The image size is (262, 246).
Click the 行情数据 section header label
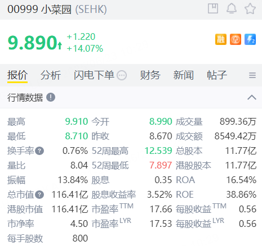tap(25, 98)
